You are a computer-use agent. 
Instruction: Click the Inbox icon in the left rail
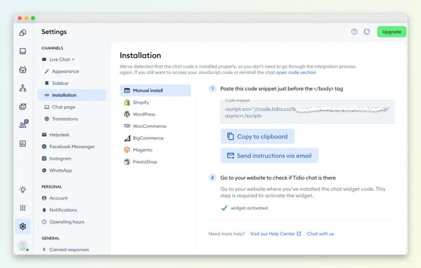[x=23, y=51]
